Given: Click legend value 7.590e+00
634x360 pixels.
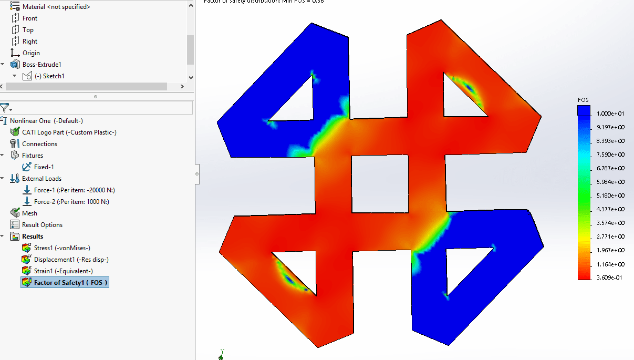Looking at the screenshot, I should point(610,155).
